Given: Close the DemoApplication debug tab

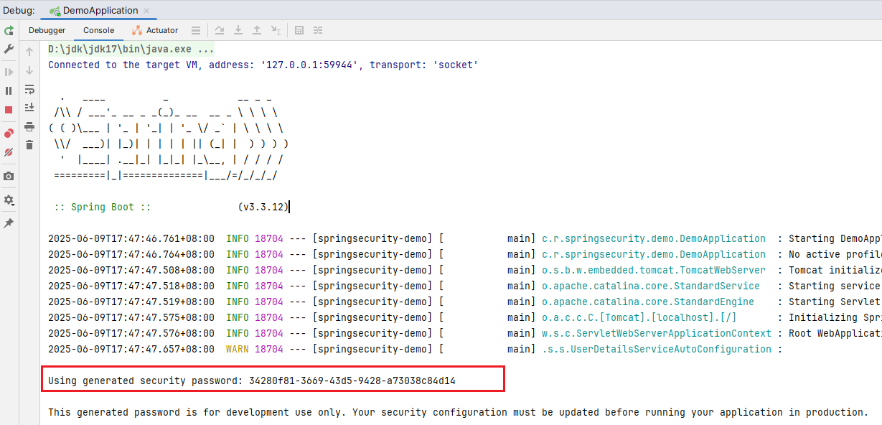Looking at the screenshot, I should coord(146,11).
